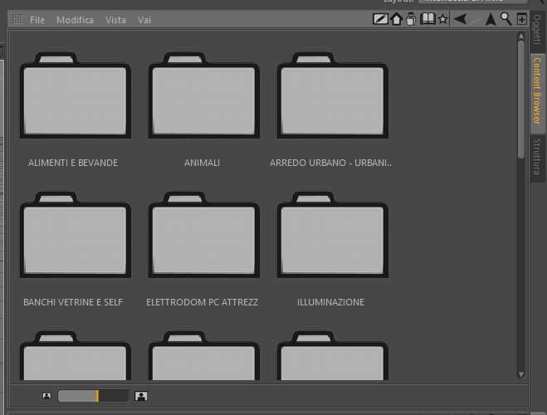Go to the Home location icon
The image size is (547, 415).
point(396,19)
